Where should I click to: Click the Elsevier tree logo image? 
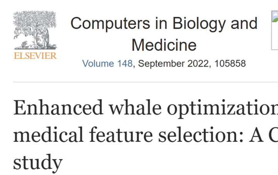pos(35,30)
